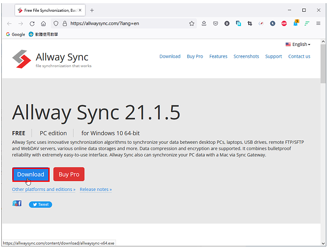
Task: Maximize the browser window
Action: pos(304,10)
